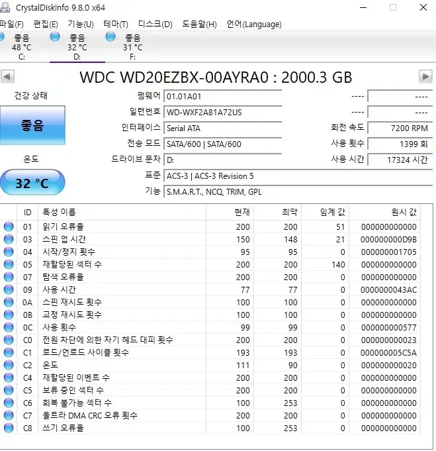
Task: Select the 읽기 오류율 attribute name
Action: click(64, 226)
